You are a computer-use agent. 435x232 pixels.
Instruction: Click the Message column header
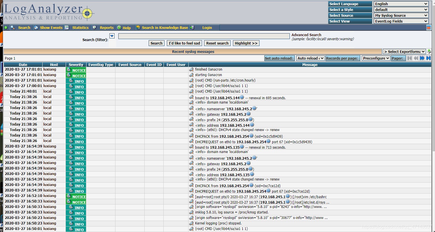point(310,65)
